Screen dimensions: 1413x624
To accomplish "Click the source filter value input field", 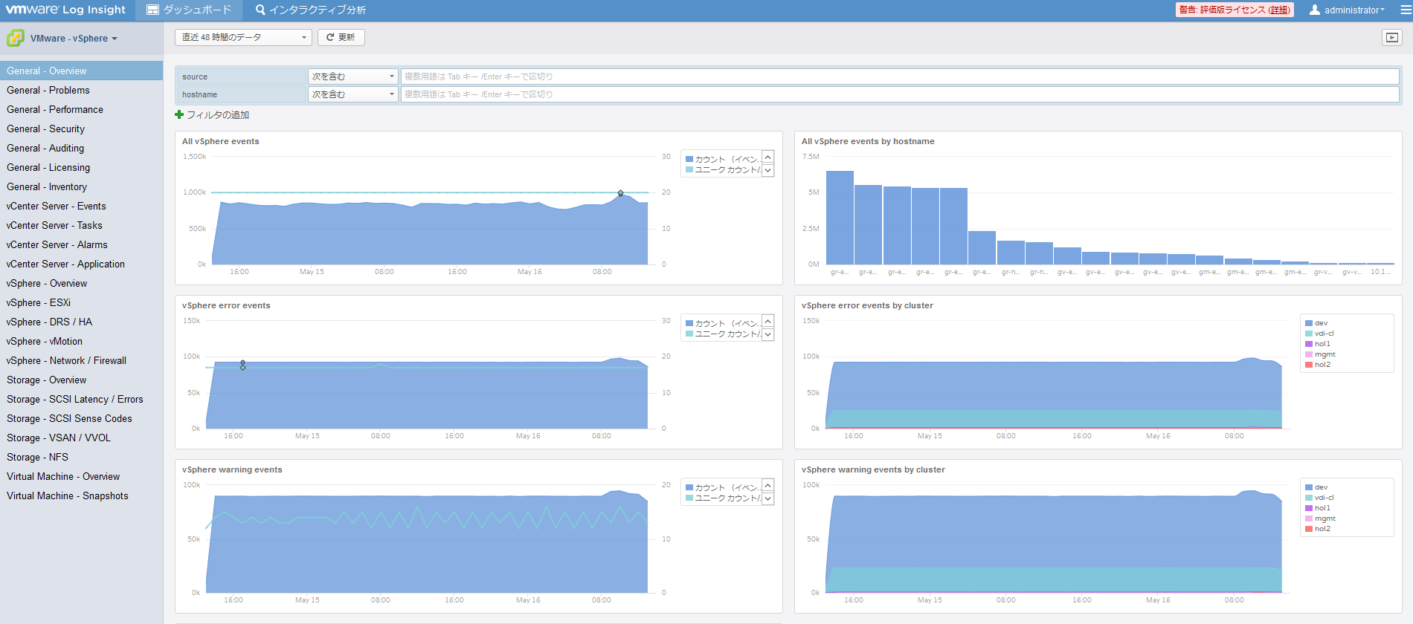I will click(x=900, y=77).
